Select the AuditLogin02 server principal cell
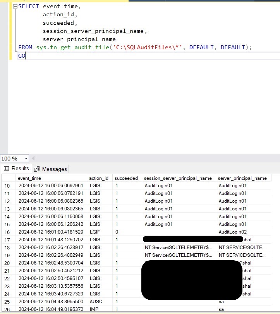 click(x=243, y=232)
